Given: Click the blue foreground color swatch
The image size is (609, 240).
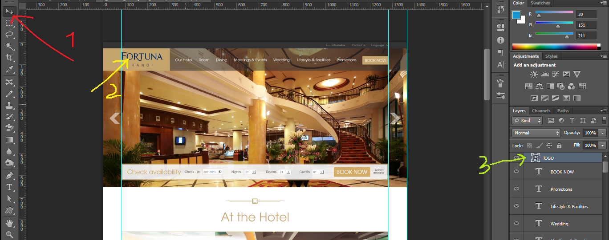Looking at the screenshot, I should click(x=516, y=16).
